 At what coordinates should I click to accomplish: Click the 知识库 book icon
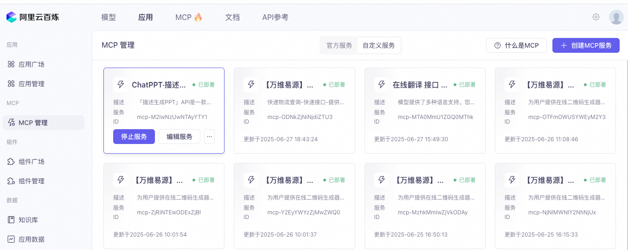[x=11, y=220]
